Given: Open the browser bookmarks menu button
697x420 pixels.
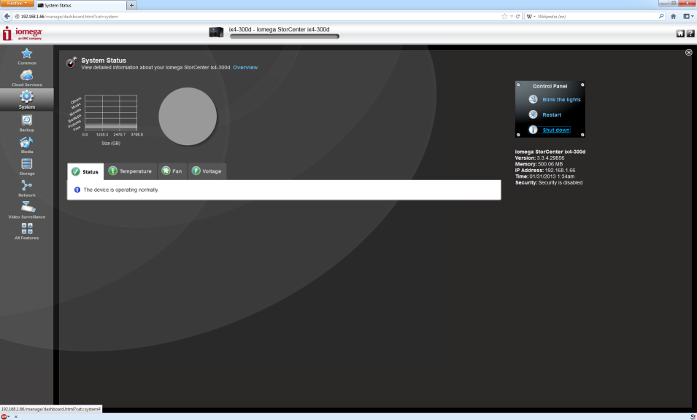Looking at the screenshot, I should [688, 17].
